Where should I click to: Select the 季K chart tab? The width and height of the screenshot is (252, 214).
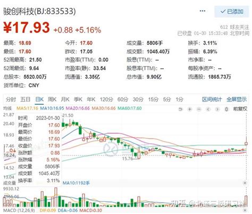pyautogui.click(x=78, y=99)
